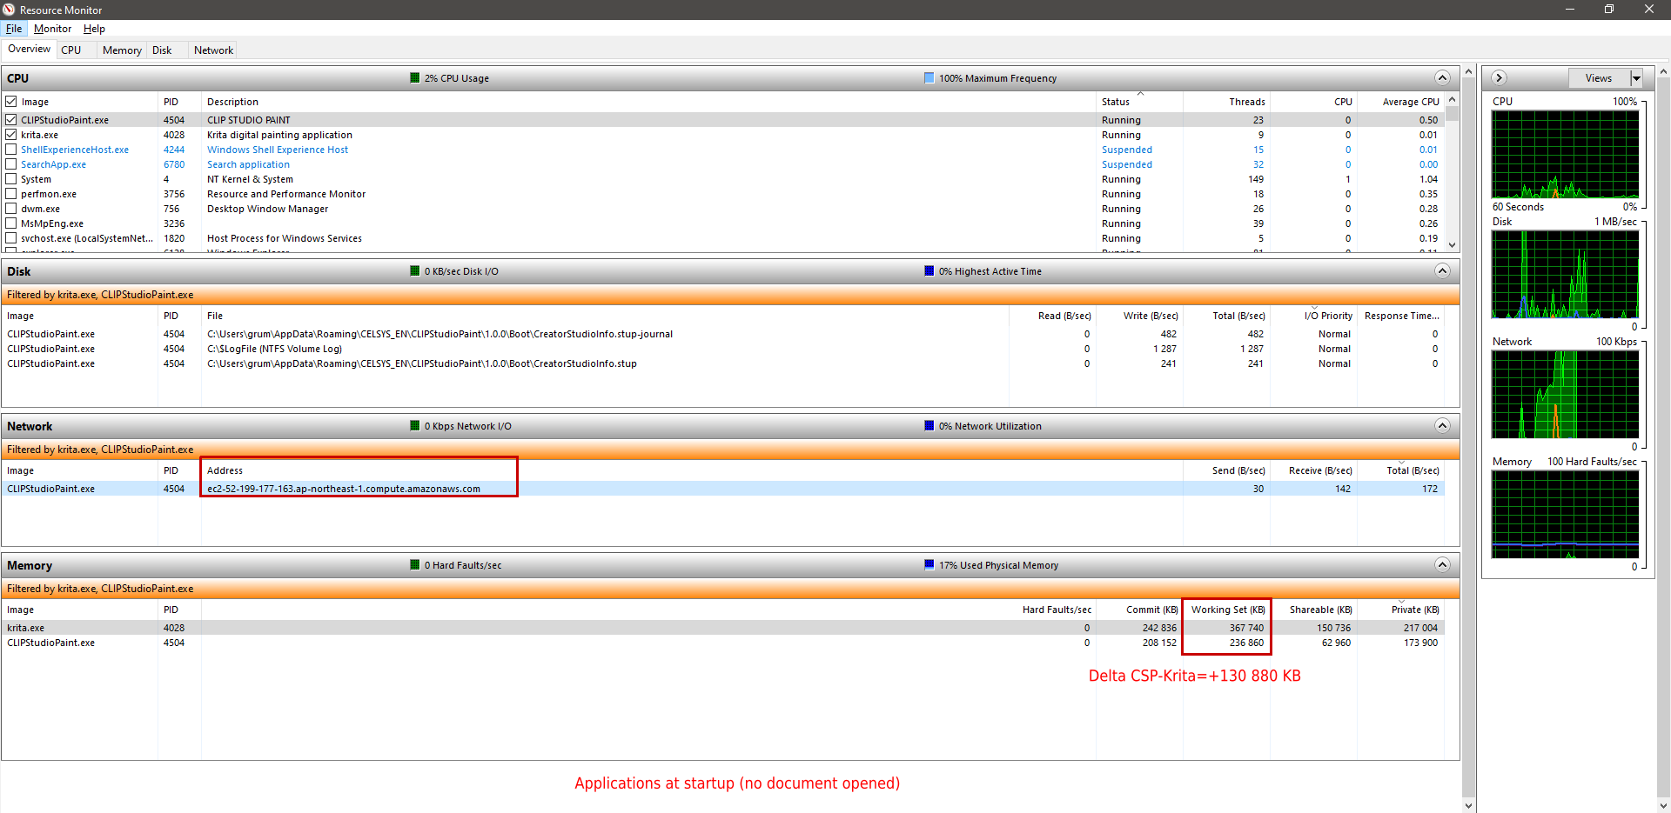Screen dimensions: 1671x813
Task: Click the Disk I/O indicator square
Action: 415,271
